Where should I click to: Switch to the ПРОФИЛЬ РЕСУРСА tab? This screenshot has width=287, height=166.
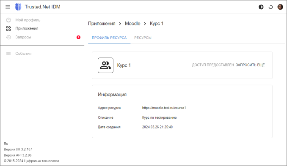pyautogui.click(x=109, y=38)
